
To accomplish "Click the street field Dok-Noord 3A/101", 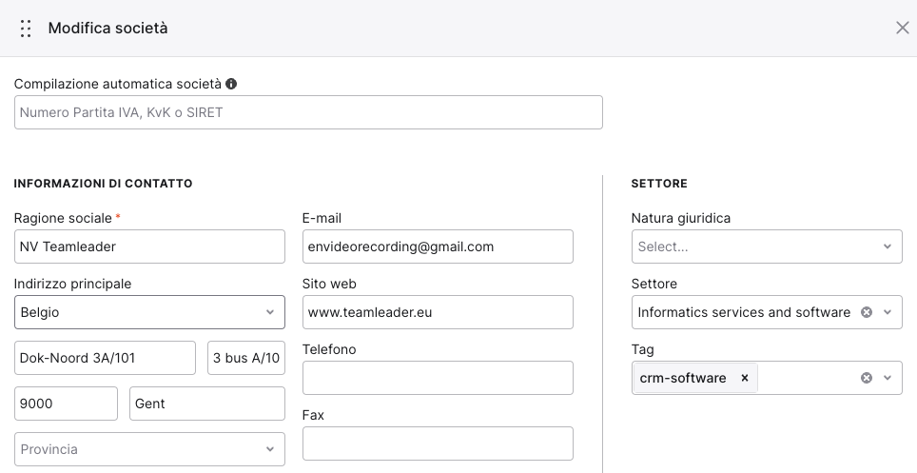I will coord(105,358).
